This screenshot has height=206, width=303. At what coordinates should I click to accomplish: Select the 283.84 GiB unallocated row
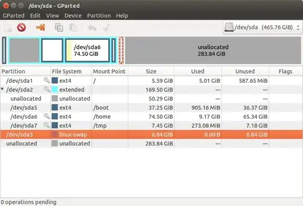[151, 143]
